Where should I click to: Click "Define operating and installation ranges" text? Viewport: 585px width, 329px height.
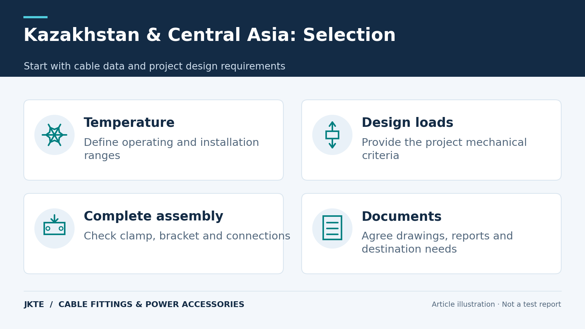171,149
